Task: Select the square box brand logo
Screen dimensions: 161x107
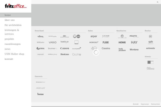Action: point(76,42)
